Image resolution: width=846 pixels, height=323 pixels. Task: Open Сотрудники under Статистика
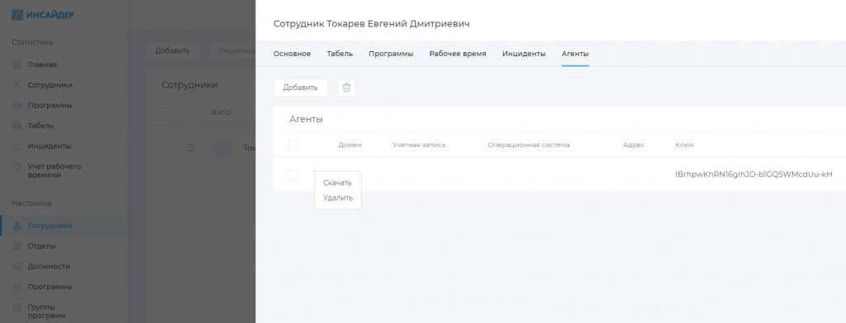point(50,85)
